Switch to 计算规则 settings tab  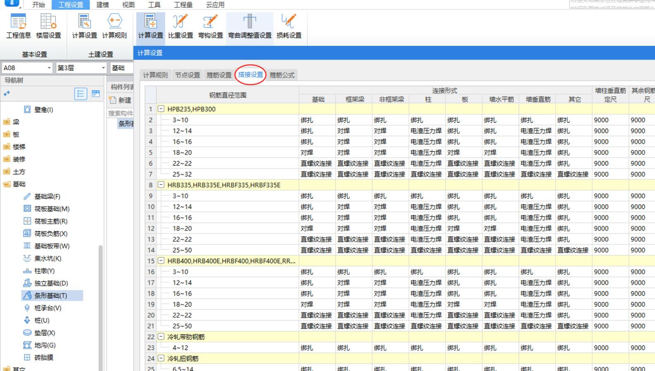(155, 75)
